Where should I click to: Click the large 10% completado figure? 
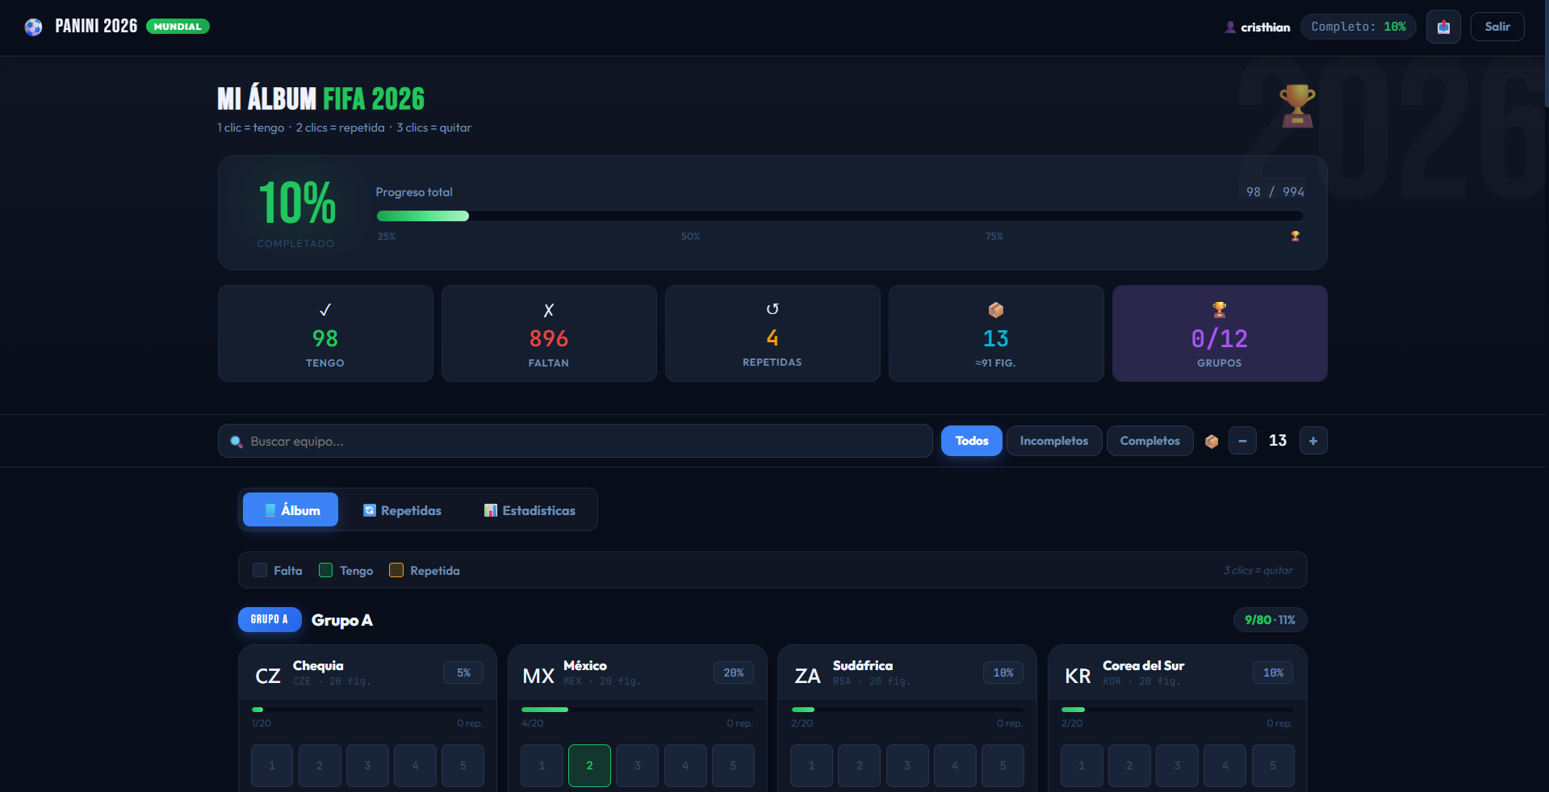(297, 203)
